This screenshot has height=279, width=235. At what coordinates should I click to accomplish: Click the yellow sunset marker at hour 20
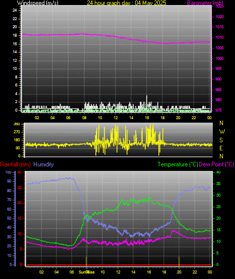point(179,261)
